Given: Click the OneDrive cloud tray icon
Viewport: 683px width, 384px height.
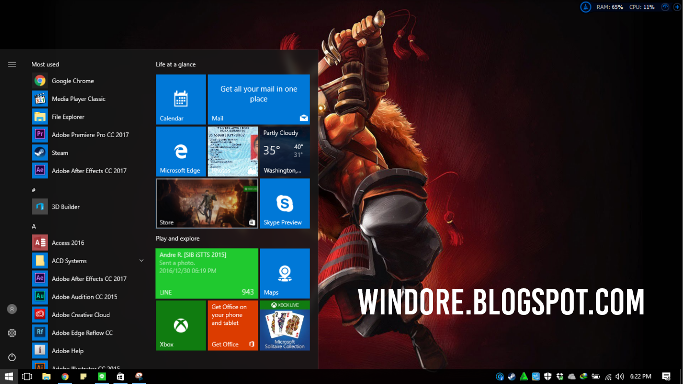Looking at the screenshot, I should pyautogui.click(x=572, y=377).
